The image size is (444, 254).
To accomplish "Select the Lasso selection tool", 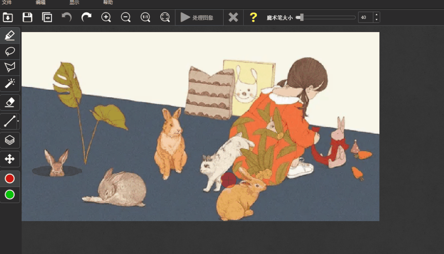I will click(x=10, y=51).
